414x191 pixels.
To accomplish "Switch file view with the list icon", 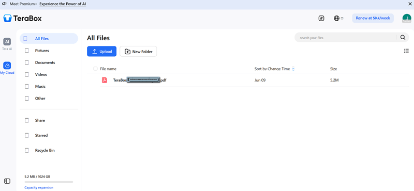I will coord(406,51).
